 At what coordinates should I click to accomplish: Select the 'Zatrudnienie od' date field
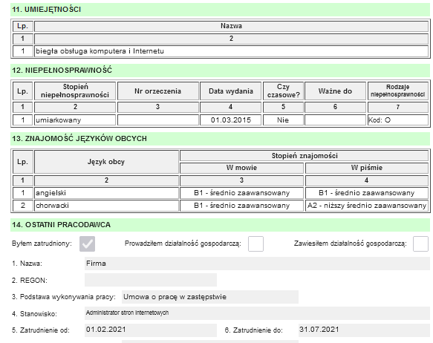(151, 330)
